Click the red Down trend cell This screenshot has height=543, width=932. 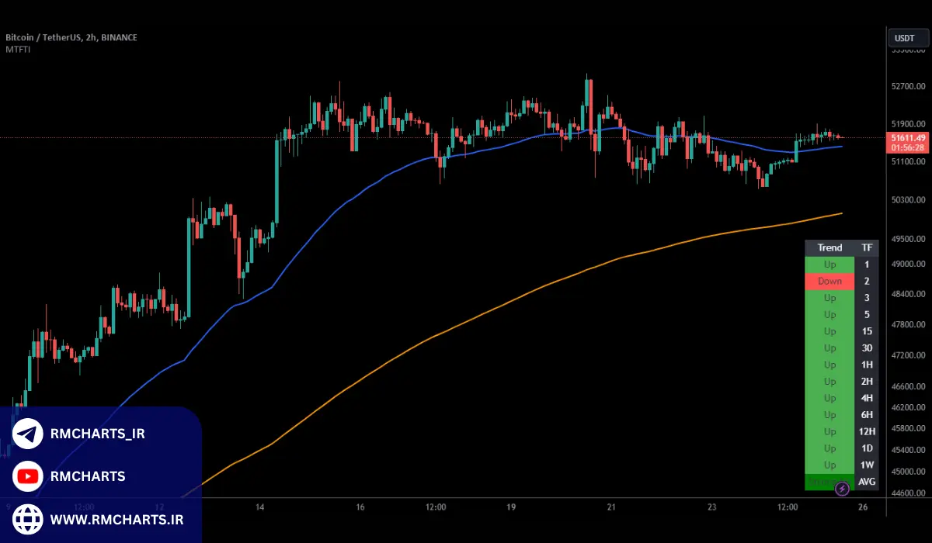point(829,282)
